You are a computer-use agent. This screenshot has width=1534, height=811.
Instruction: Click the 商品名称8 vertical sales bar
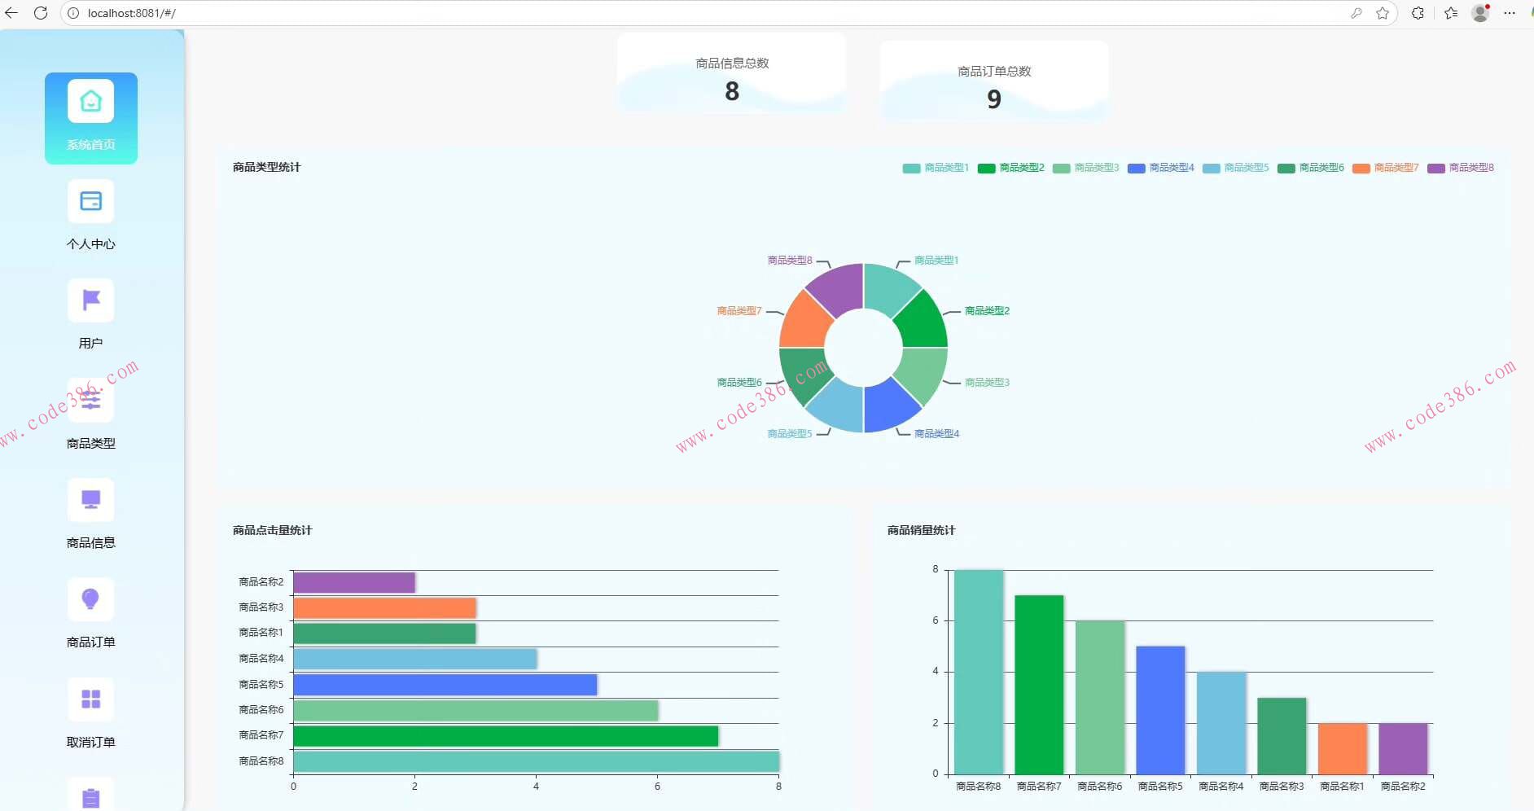(x=979, y=672)
